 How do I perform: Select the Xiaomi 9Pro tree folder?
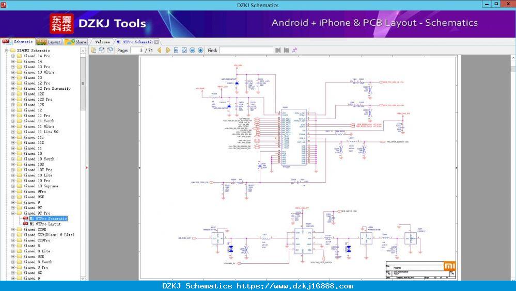[35, 191]
